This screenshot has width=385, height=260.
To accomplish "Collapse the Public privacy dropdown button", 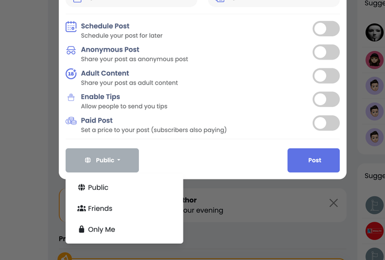I will [102, 160].
